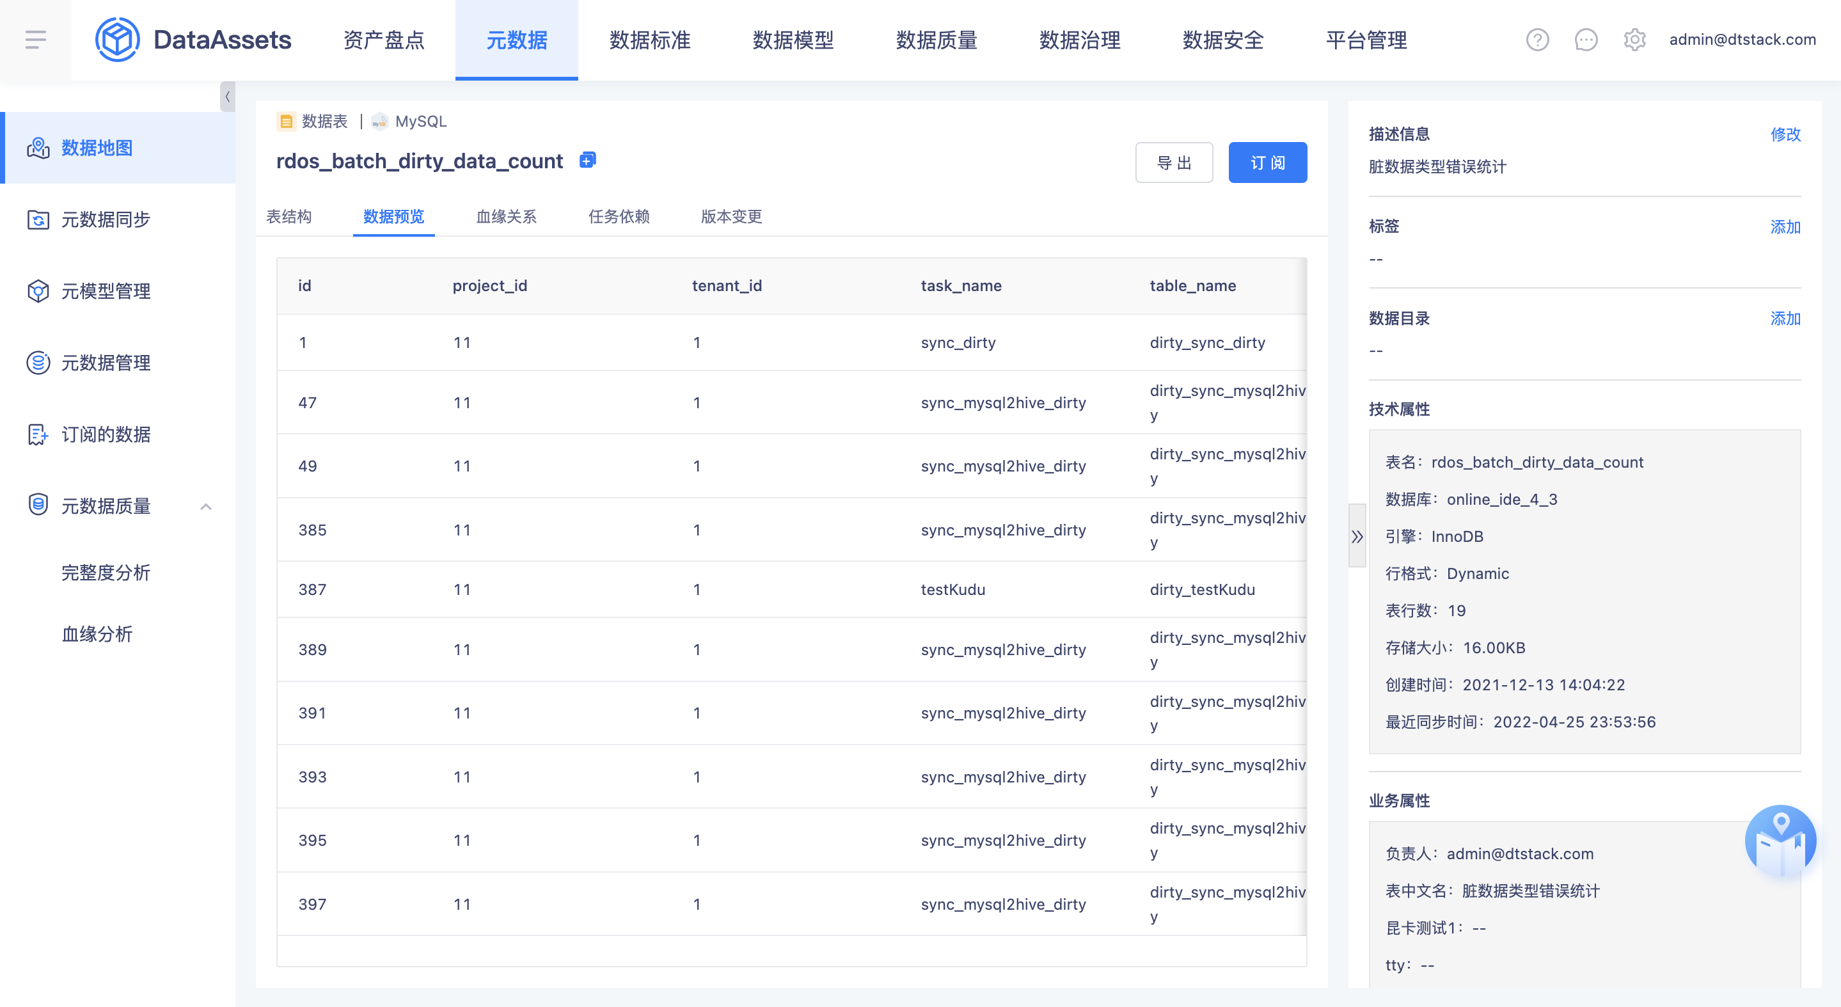The image size is (1841, 1007).
Task: Click the dirty_testKudu table name cell
Action: 1202,590
